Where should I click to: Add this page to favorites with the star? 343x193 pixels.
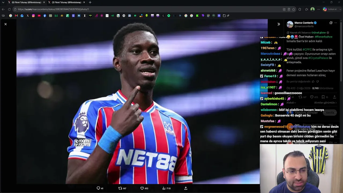294,9
